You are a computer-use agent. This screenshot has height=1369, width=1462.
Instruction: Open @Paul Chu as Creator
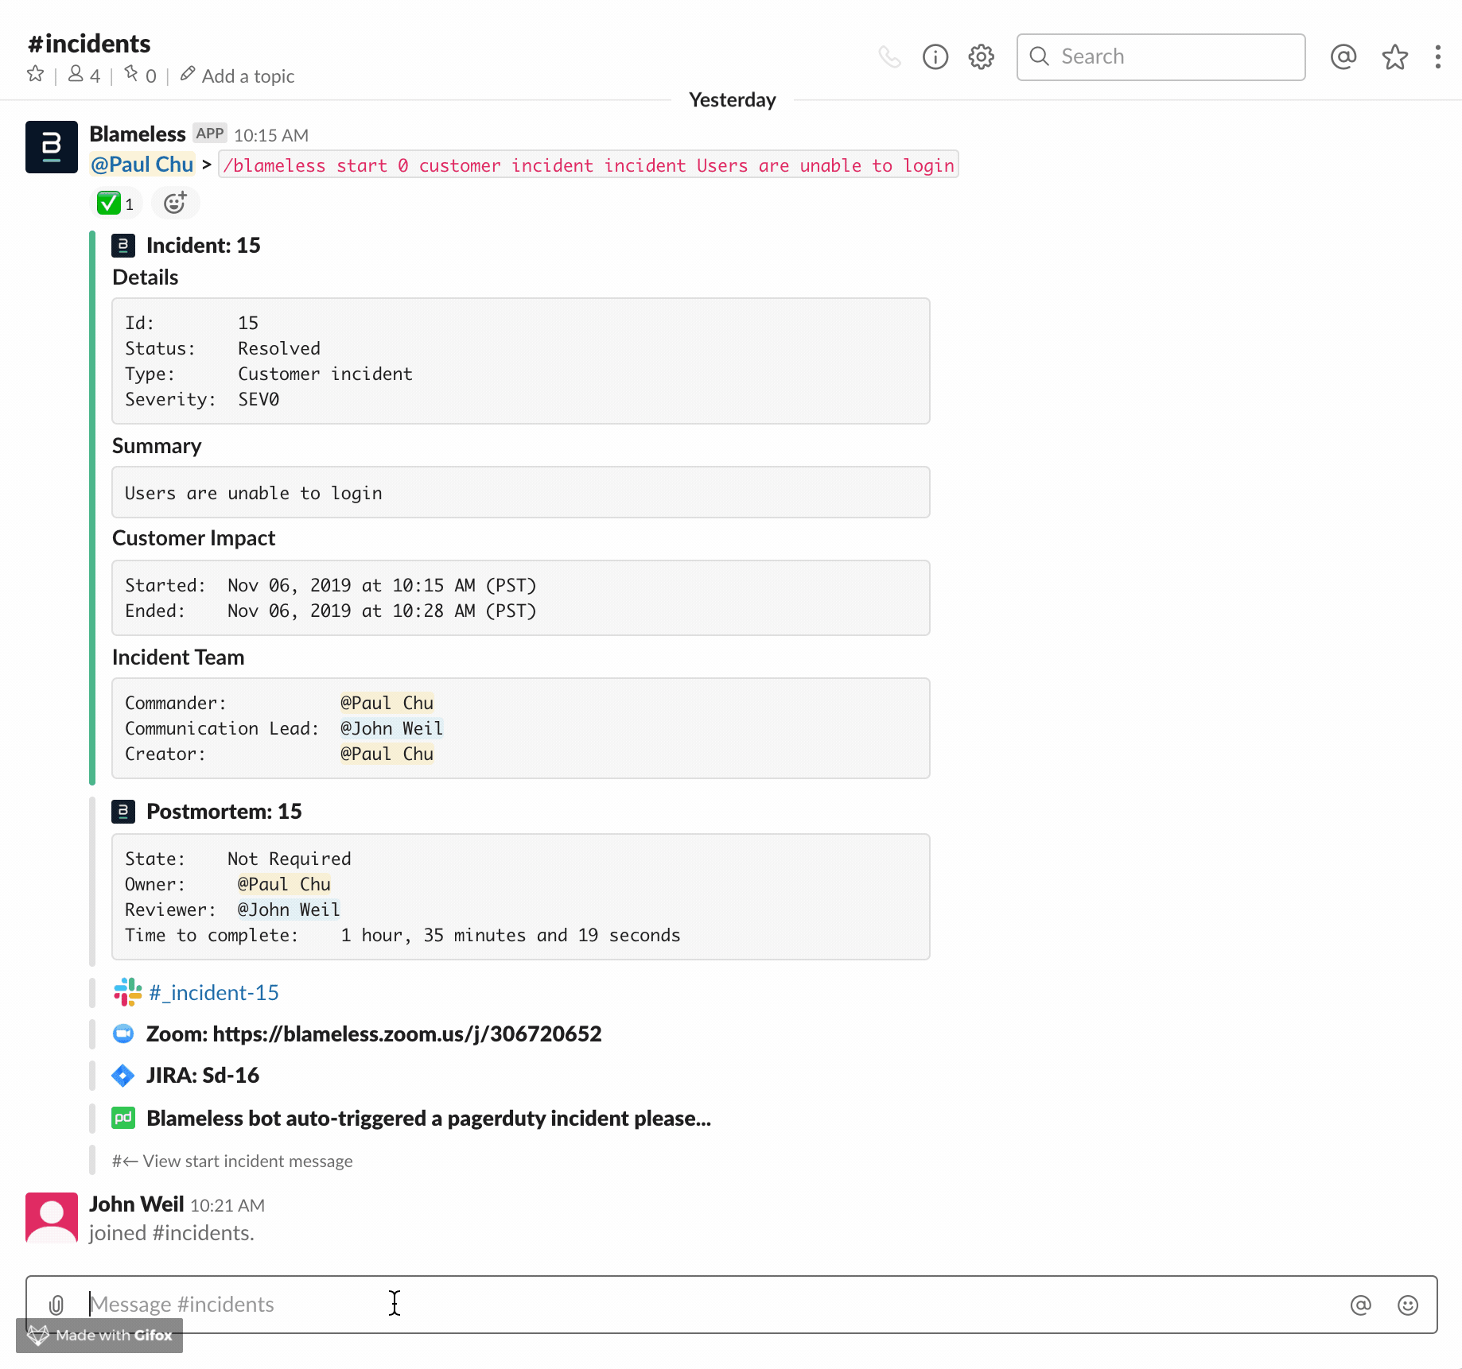[387, 754]
